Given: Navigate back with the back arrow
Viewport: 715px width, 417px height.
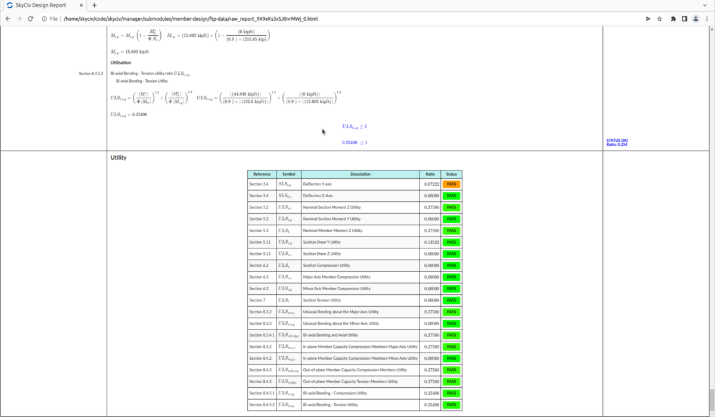Looking at the screenshot, I should tap(7, 18).
